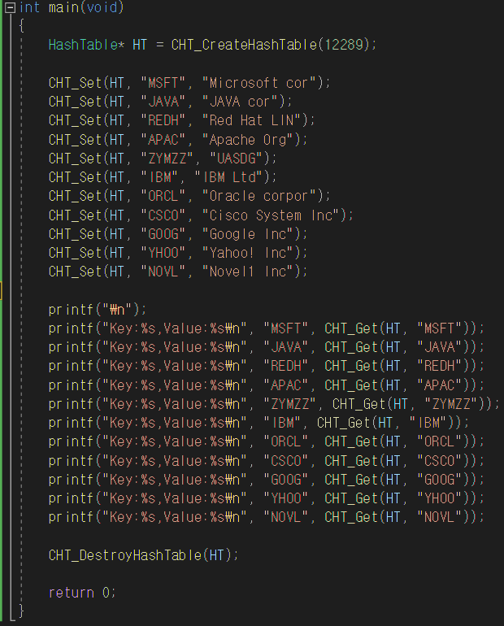Click the "Novell Inc" string literal
Viewport: 504px width, 626px height.
pos(248,272)
